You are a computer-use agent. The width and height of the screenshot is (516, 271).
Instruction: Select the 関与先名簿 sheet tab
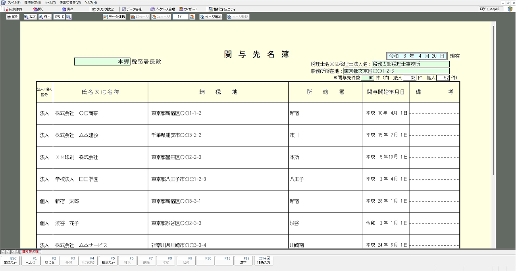31,252
